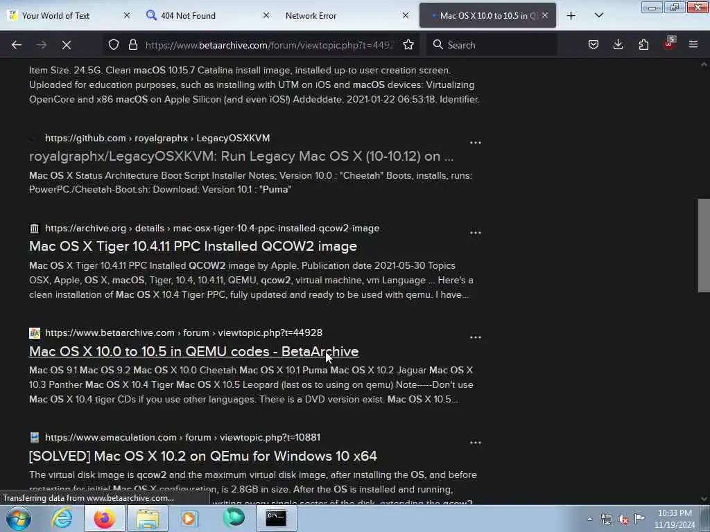The width and height of the screenshot is (710, 532).
Task: Click emaculation.com forum breadcrumb URL
Action: [182, 438]
